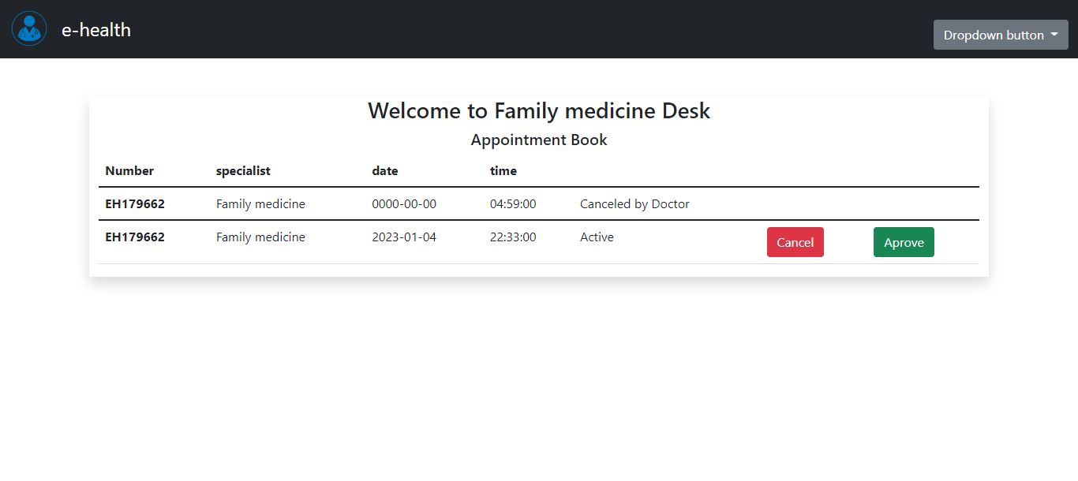Select the date 2023-01-04 in the table
The image size is (1078, 481).
click(x=404, y=237)
